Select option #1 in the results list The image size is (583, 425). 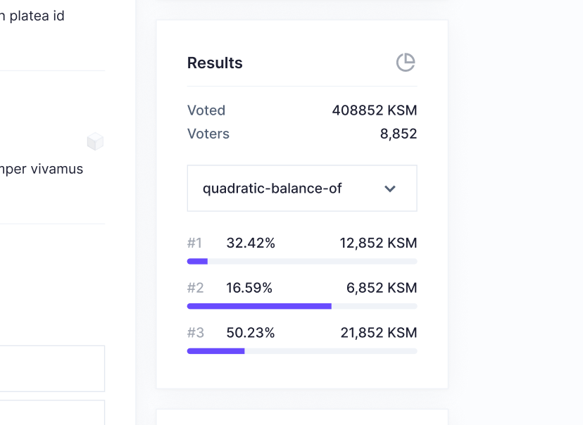click(195, 243)
